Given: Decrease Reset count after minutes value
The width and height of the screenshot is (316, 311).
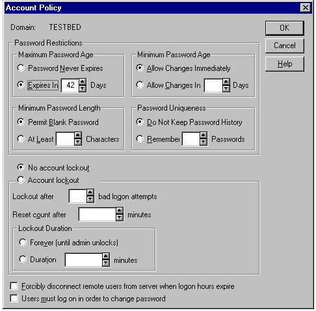Looking at the screenshot, I should (120, 217).
